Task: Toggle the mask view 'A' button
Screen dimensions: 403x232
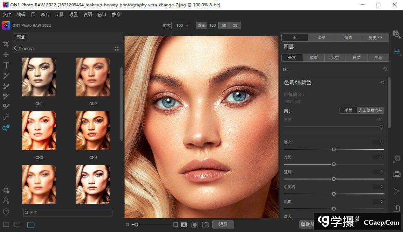Action: pos(184,225)
